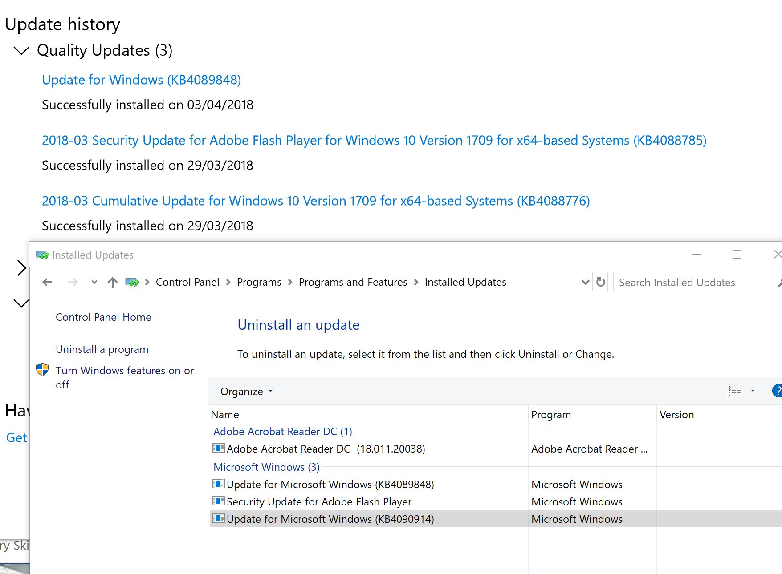Screen dimensions: 782x574
Task: Open the Organize dropdown menu
Action: point(246,392)
